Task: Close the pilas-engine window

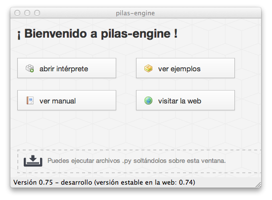Action: click(17, 13)
